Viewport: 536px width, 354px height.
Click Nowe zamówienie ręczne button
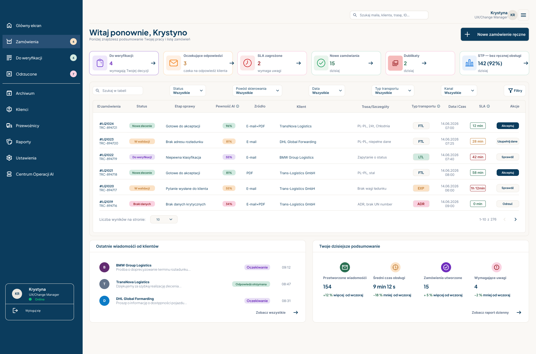(x=495, y=34)
